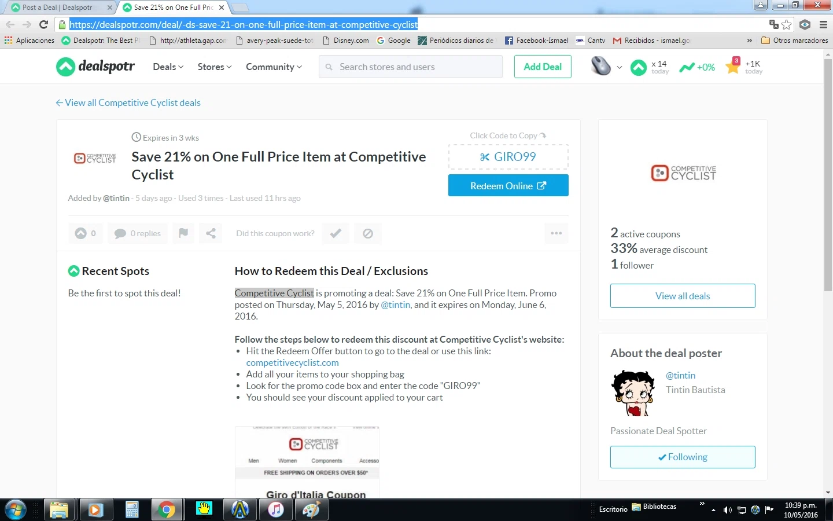The height and width of the screenshot is (521, 833).
Task: Click the Giro d'Italia coupon screenshot thumbnail
Action: [x=307, y=461]
